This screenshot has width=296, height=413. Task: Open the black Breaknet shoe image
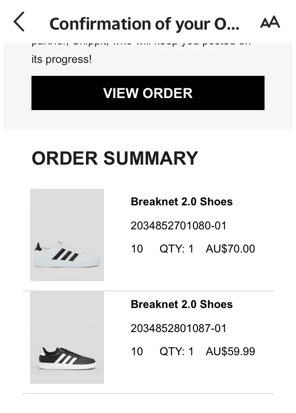(67, 338)
